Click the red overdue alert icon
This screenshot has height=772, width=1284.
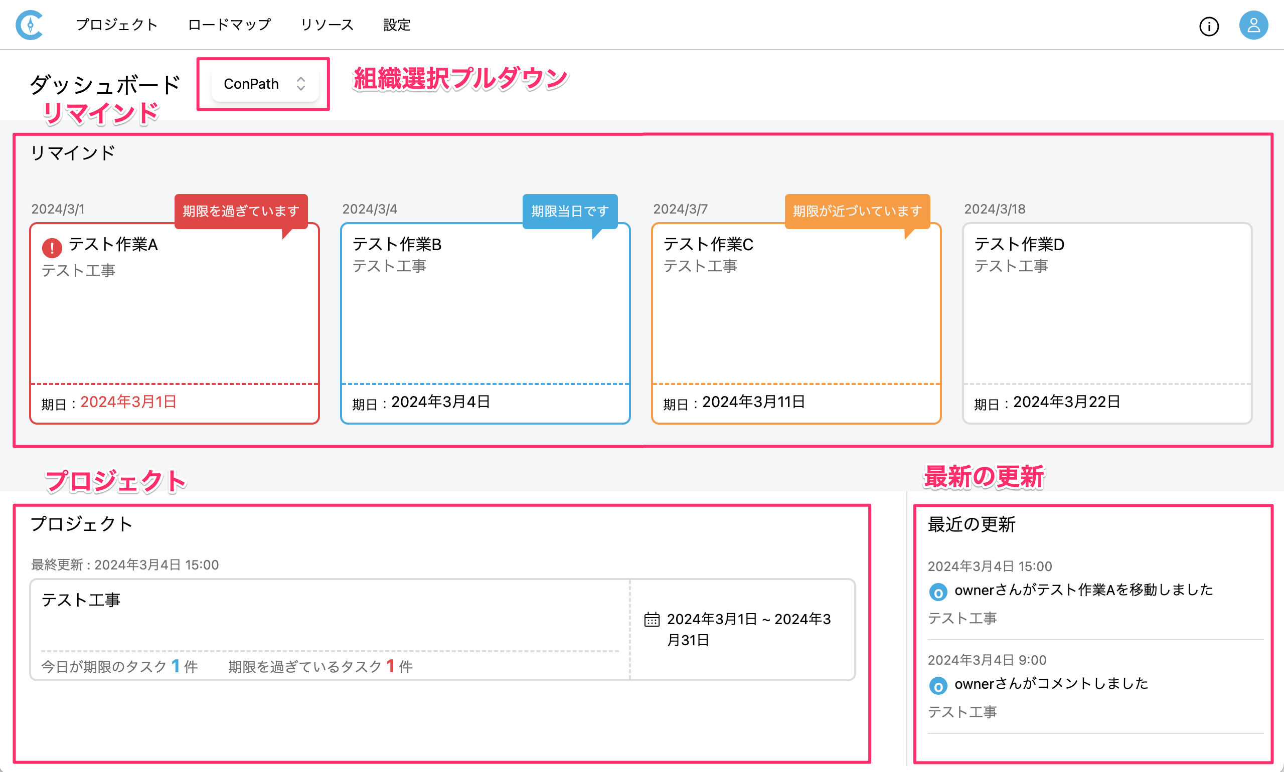(52, 248)
